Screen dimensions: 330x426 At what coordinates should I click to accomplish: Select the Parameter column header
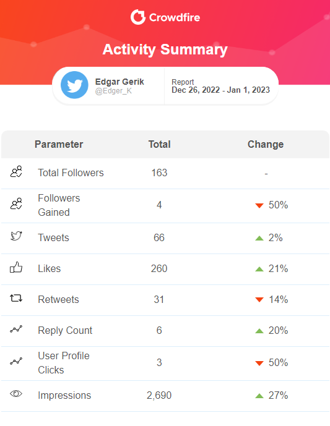(59, 144)
